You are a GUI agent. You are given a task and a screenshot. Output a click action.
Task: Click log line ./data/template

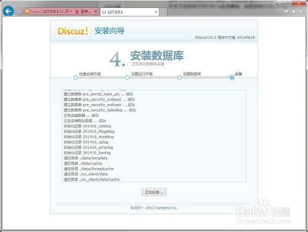86,158
